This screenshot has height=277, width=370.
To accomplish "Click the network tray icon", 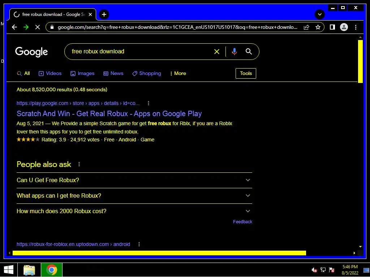I will [x=323, y=270].
